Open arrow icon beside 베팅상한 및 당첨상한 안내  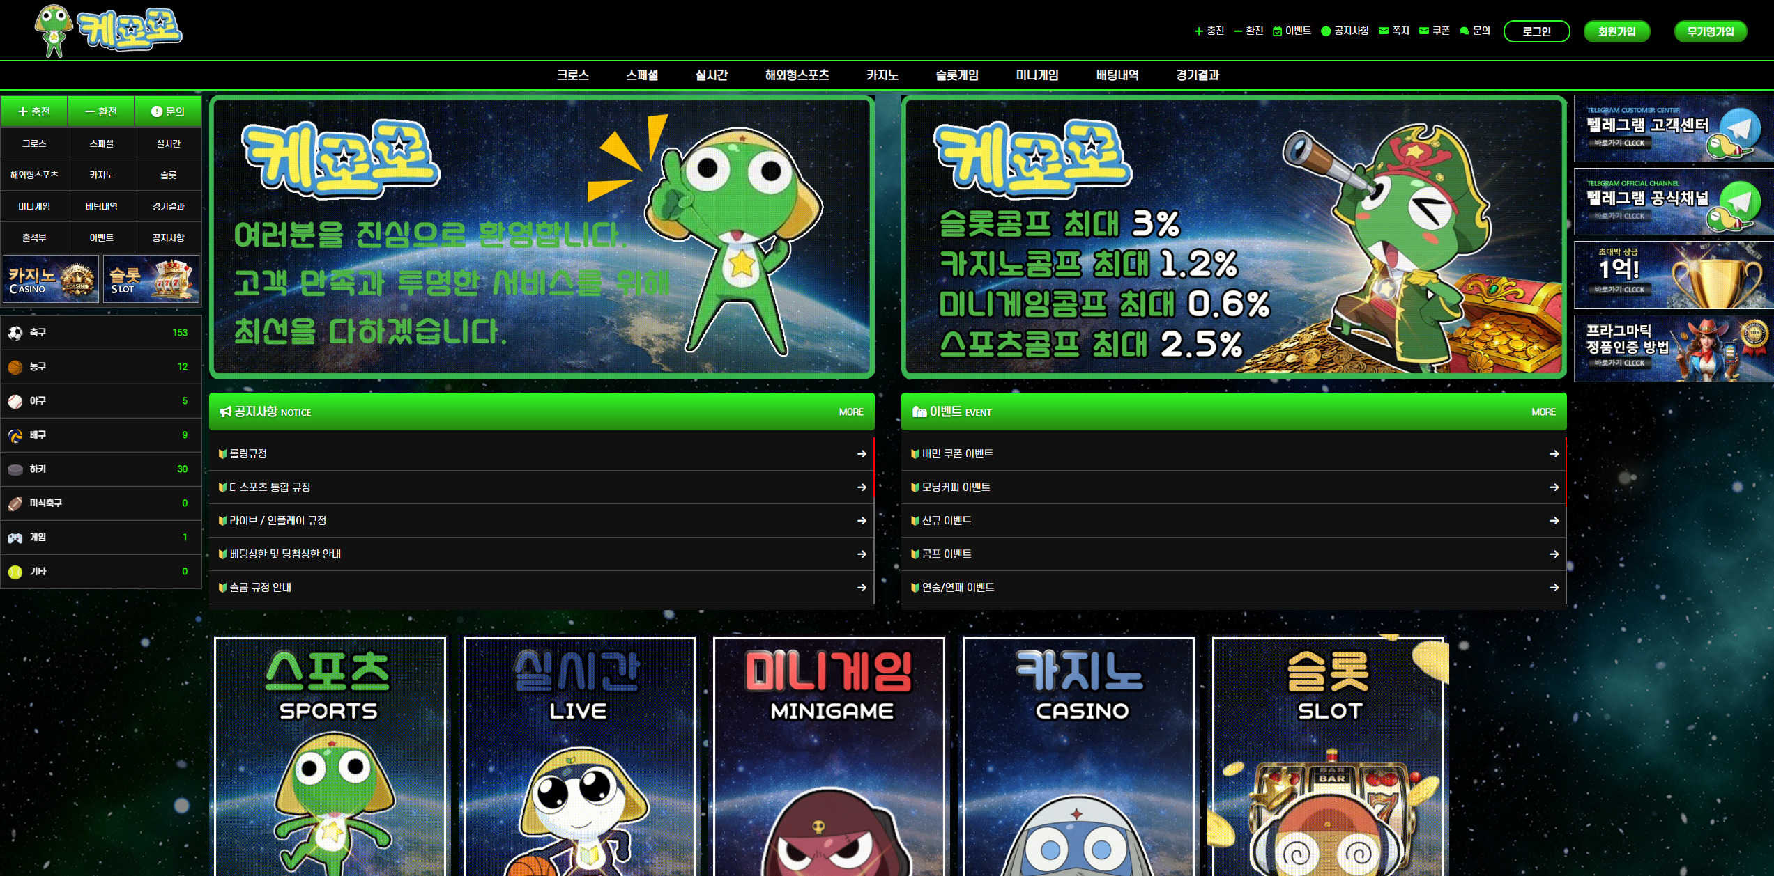[862, 554]
